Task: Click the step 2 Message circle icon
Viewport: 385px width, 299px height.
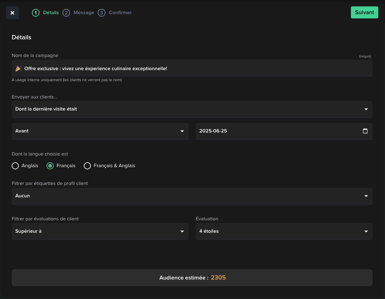Action: pyautogui.click(x=66, y=12)
